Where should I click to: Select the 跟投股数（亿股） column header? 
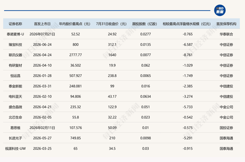click(145, 24)
